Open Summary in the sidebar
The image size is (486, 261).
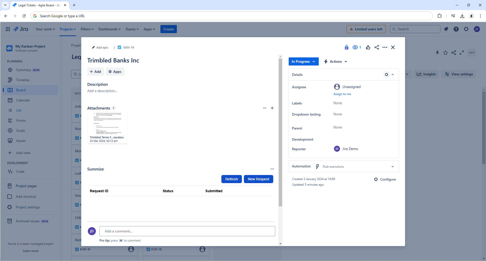31,70
